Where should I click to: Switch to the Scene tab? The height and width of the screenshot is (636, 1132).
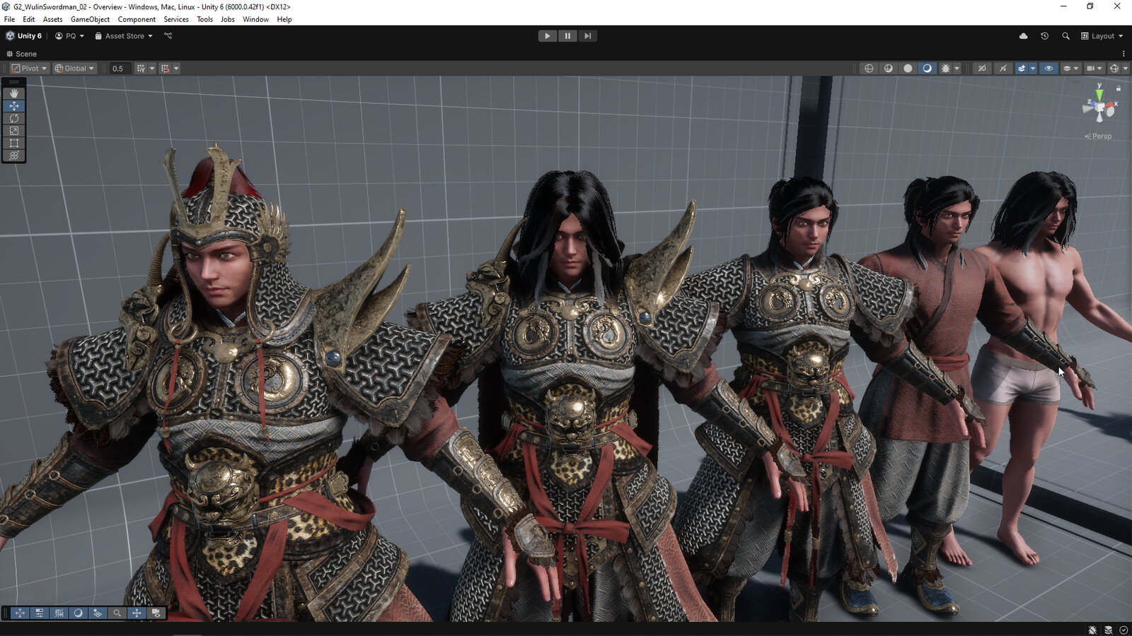pyautogui.click(x=21, y=54)
